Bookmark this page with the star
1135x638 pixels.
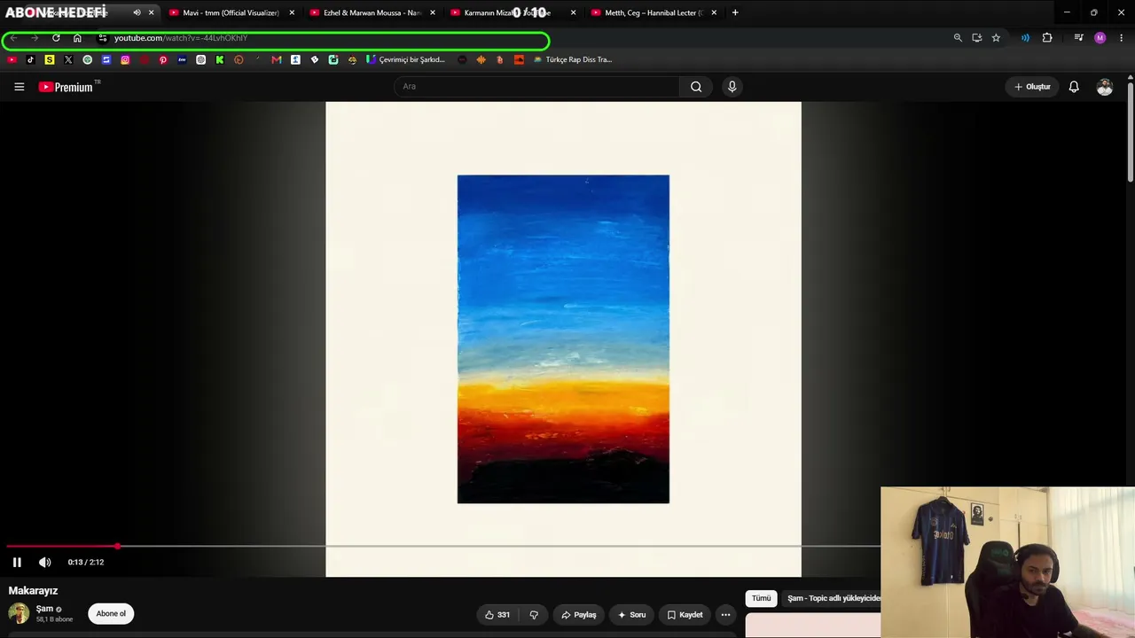(x=996, y=38)
